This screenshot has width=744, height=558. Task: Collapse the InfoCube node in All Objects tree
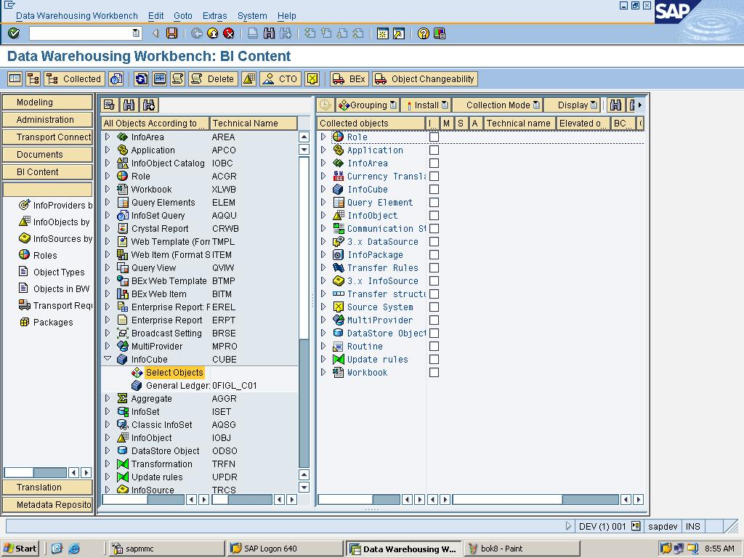[x=108, y=359]
